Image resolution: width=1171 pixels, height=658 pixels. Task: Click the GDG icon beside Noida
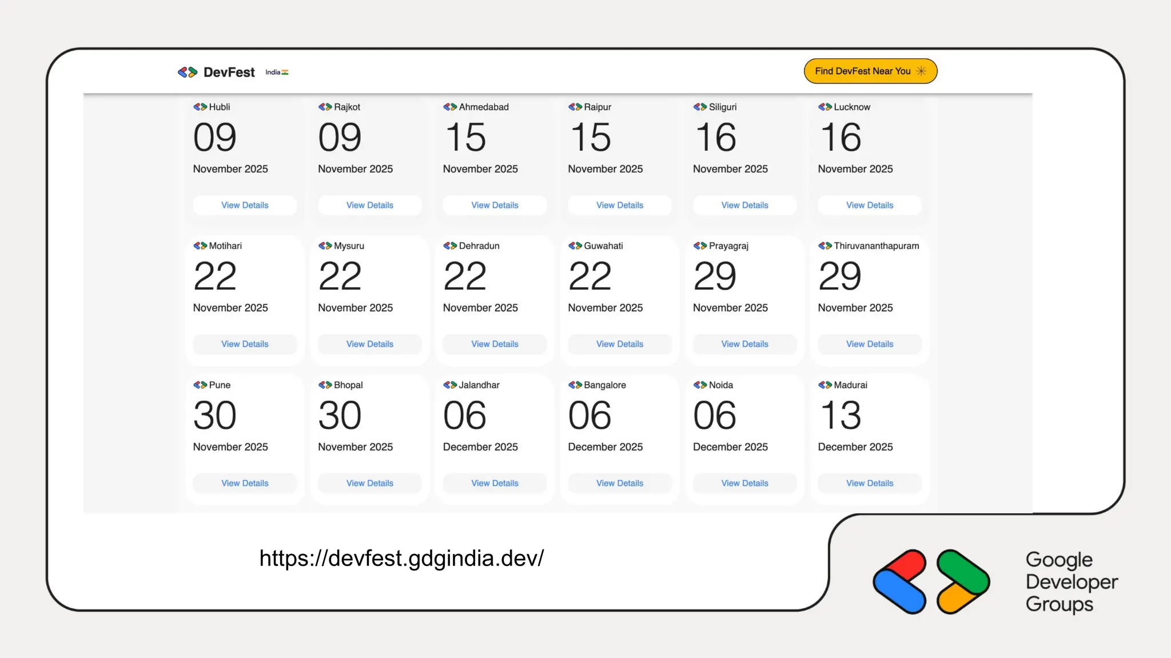(x=700, y=385)
